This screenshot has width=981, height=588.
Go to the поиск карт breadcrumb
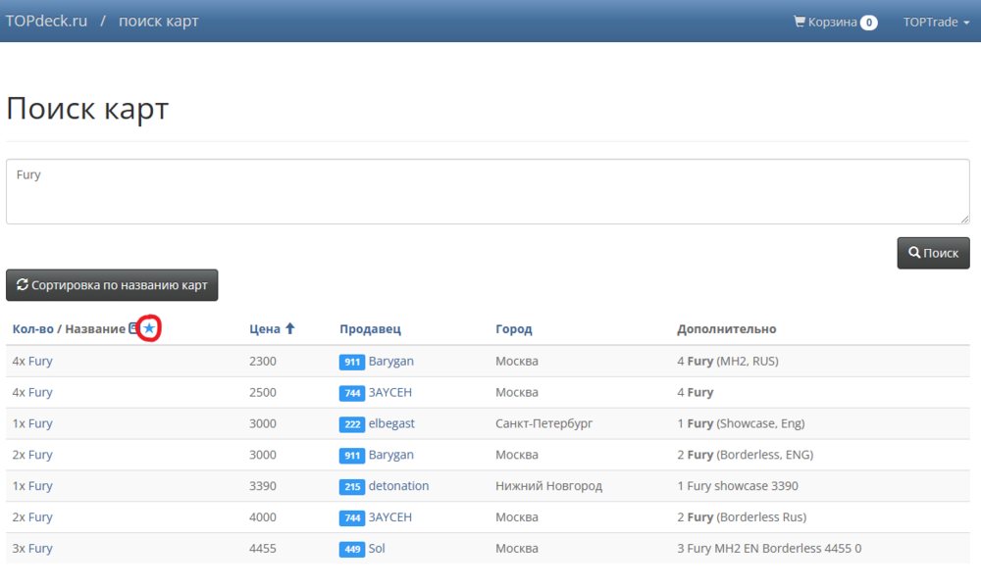tap(158, 22)
